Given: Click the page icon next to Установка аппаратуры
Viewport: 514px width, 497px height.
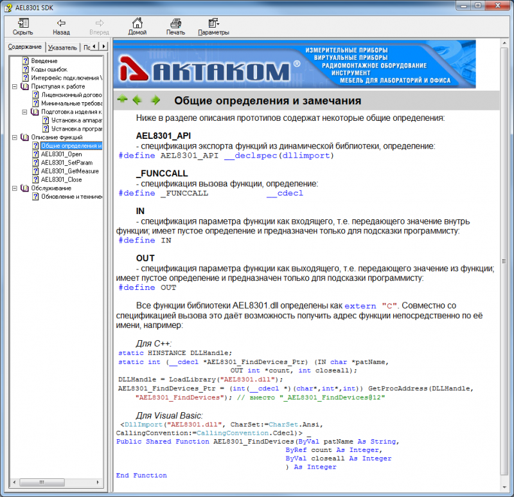Looking at the screenshot, I should [x=46, y=120].
